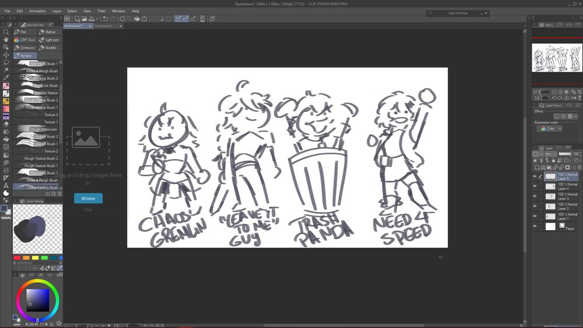Click the delete sub tool trash icon
The image size is (583, 328).
click(x=60, y=194)
